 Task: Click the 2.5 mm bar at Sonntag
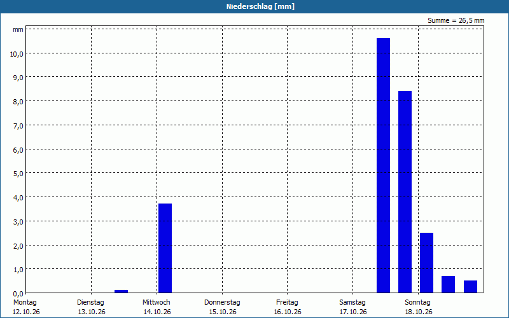(x=426, y=263)
